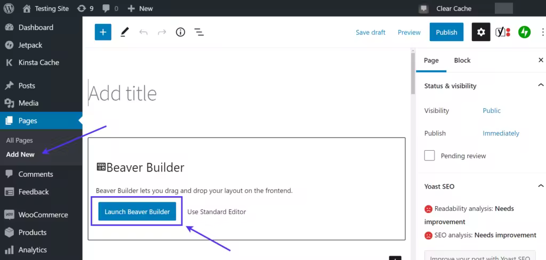
Task: Check the Pending review checkbox
Action: pos(429,156)
